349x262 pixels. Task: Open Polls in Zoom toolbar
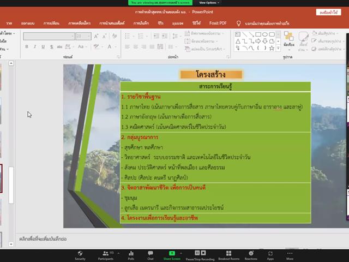[131, 255]
